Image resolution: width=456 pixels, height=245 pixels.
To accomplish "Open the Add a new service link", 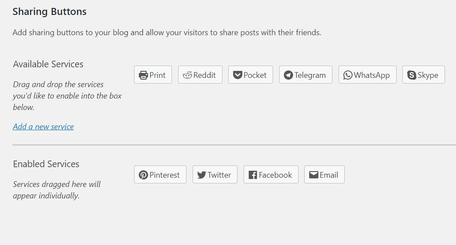I will pos(44,127).
